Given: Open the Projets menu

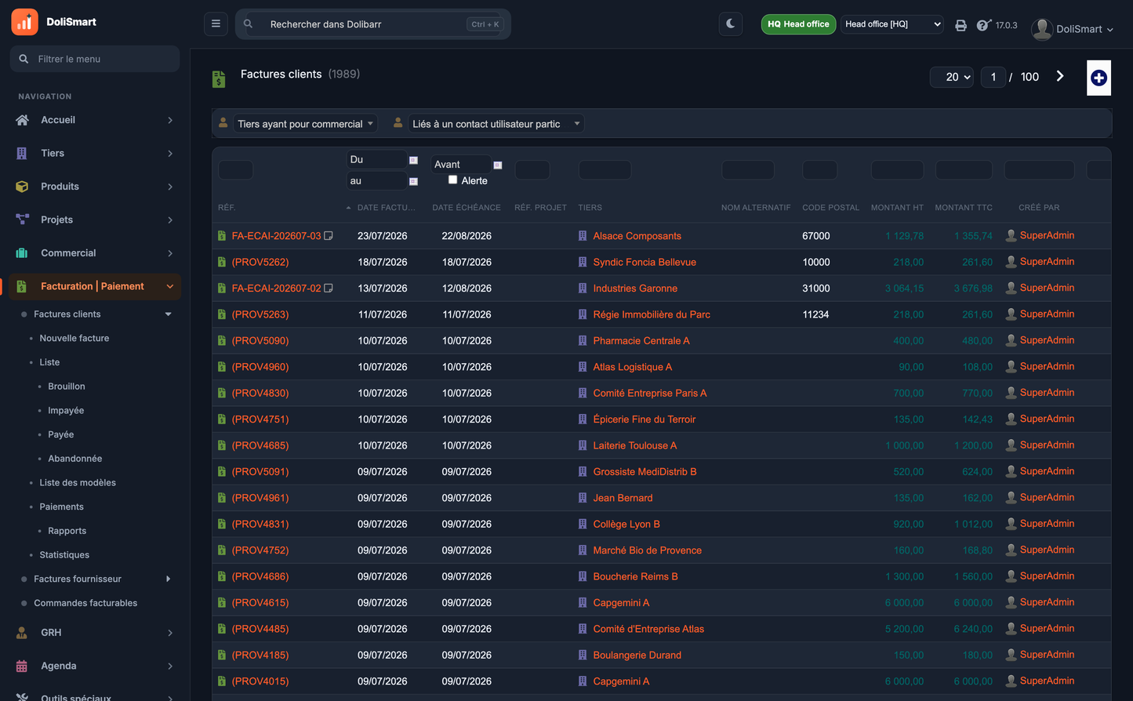Looking at the screenshot, I should pos(95,220).
